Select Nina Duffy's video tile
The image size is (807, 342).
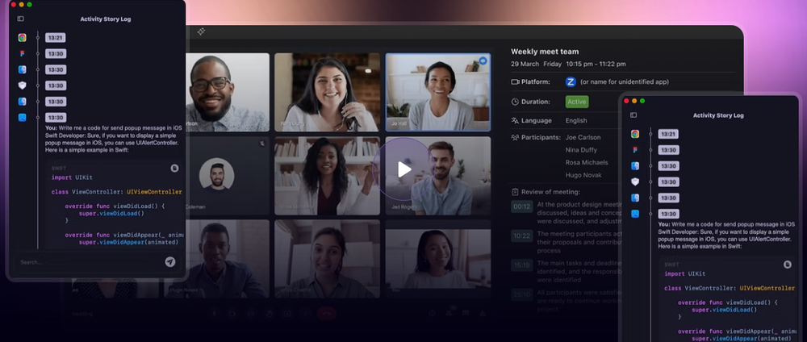(x=328, y=92)
